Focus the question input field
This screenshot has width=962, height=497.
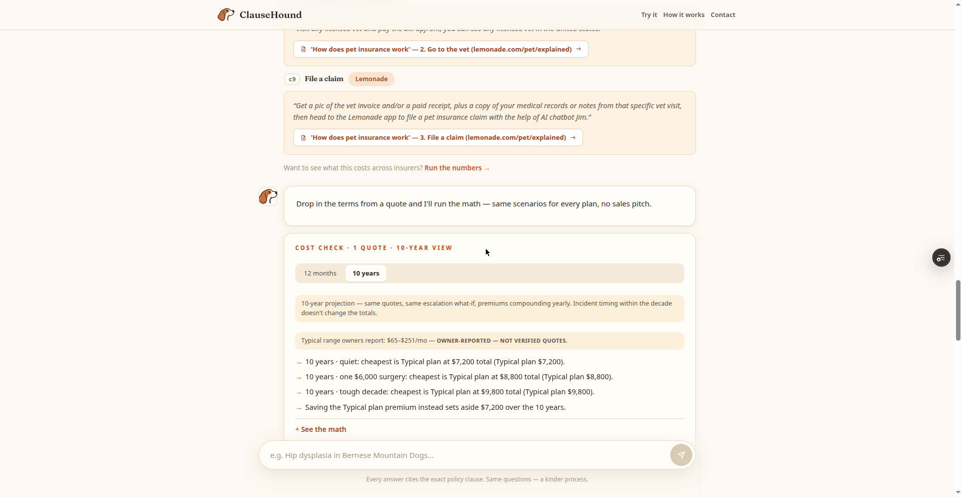coord(466,455)
